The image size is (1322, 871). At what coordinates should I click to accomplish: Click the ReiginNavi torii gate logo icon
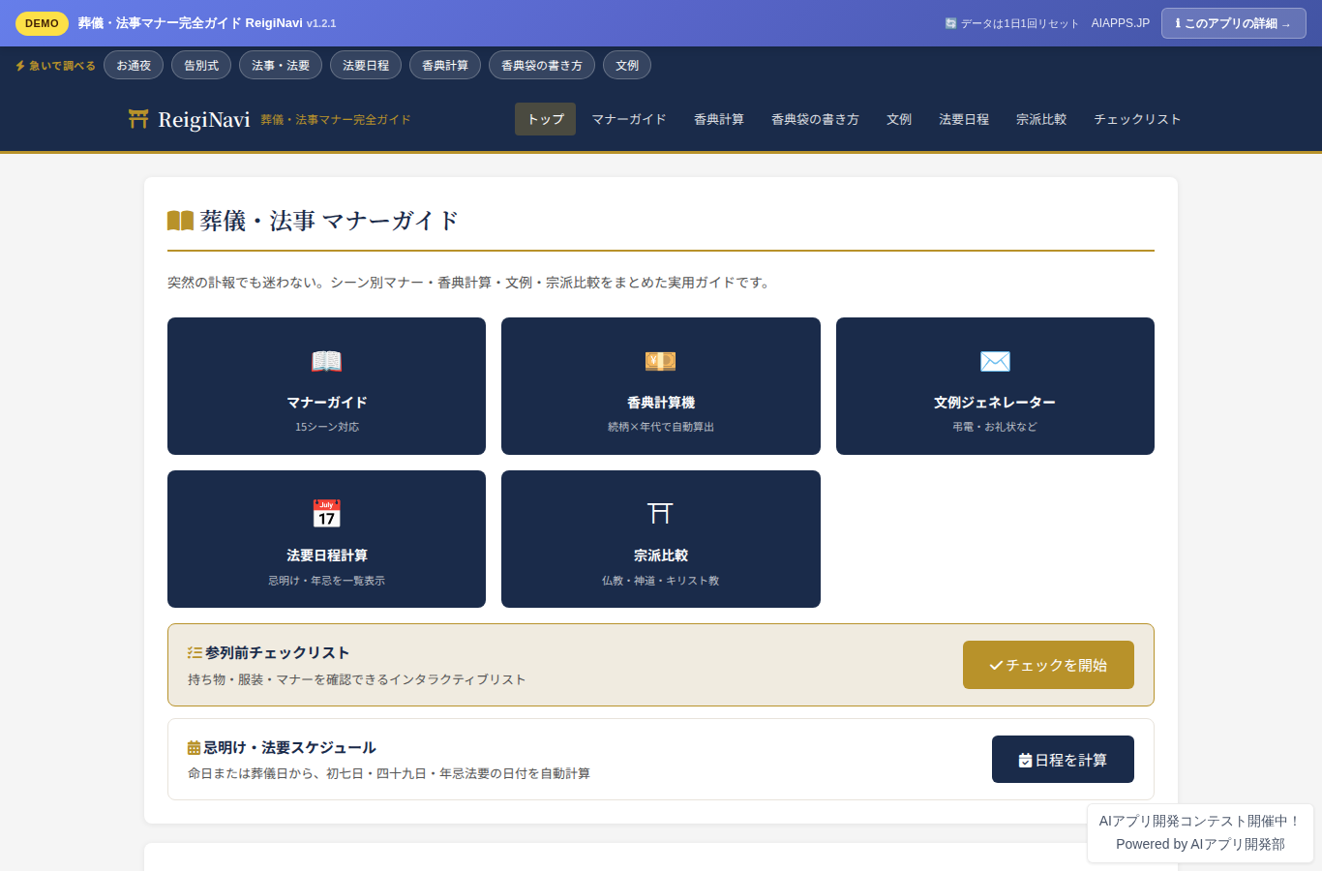click(x=138, y=119)
